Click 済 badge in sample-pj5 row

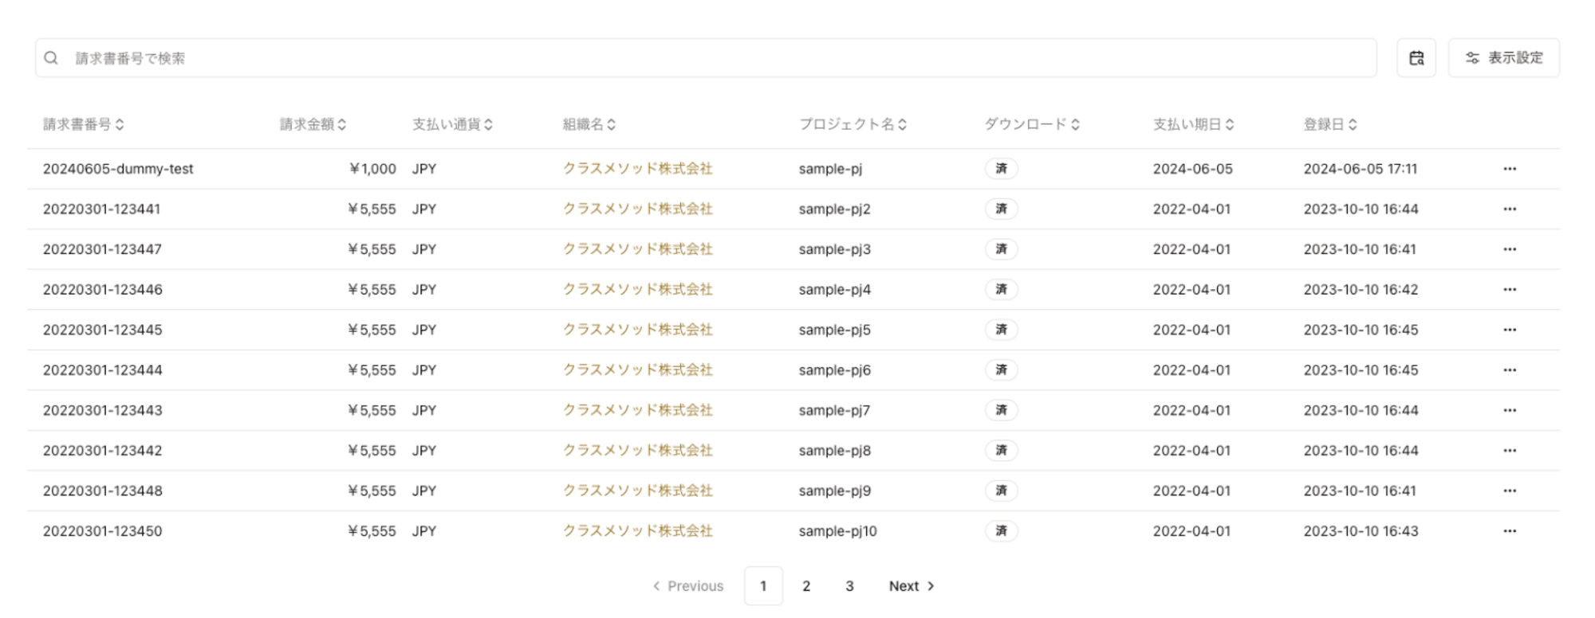(1001, 330)
